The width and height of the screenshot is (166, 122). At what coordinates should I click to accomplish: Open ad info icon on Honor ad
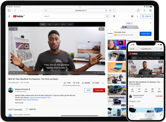[150, 23]
